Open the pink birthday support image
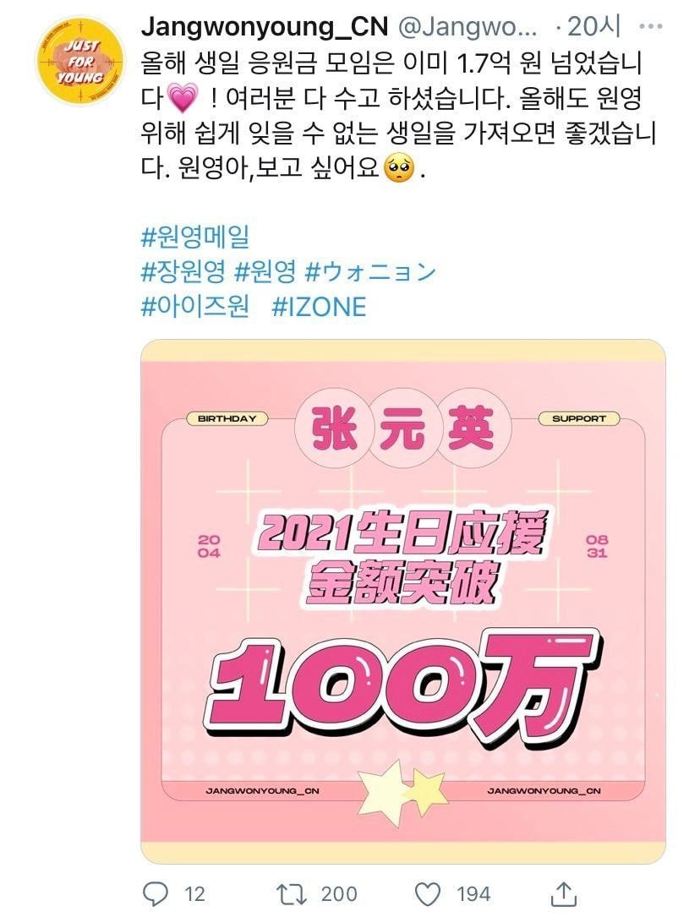The width and height of the screenshot is (700, 917). click(x=403, y=602)
